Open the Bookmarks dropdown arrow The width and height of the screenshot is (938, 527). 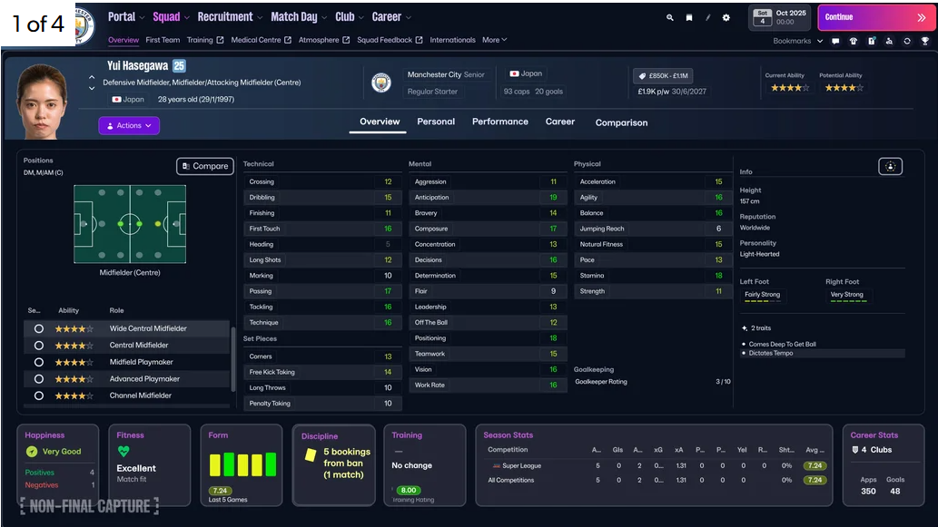click(820, 41)
